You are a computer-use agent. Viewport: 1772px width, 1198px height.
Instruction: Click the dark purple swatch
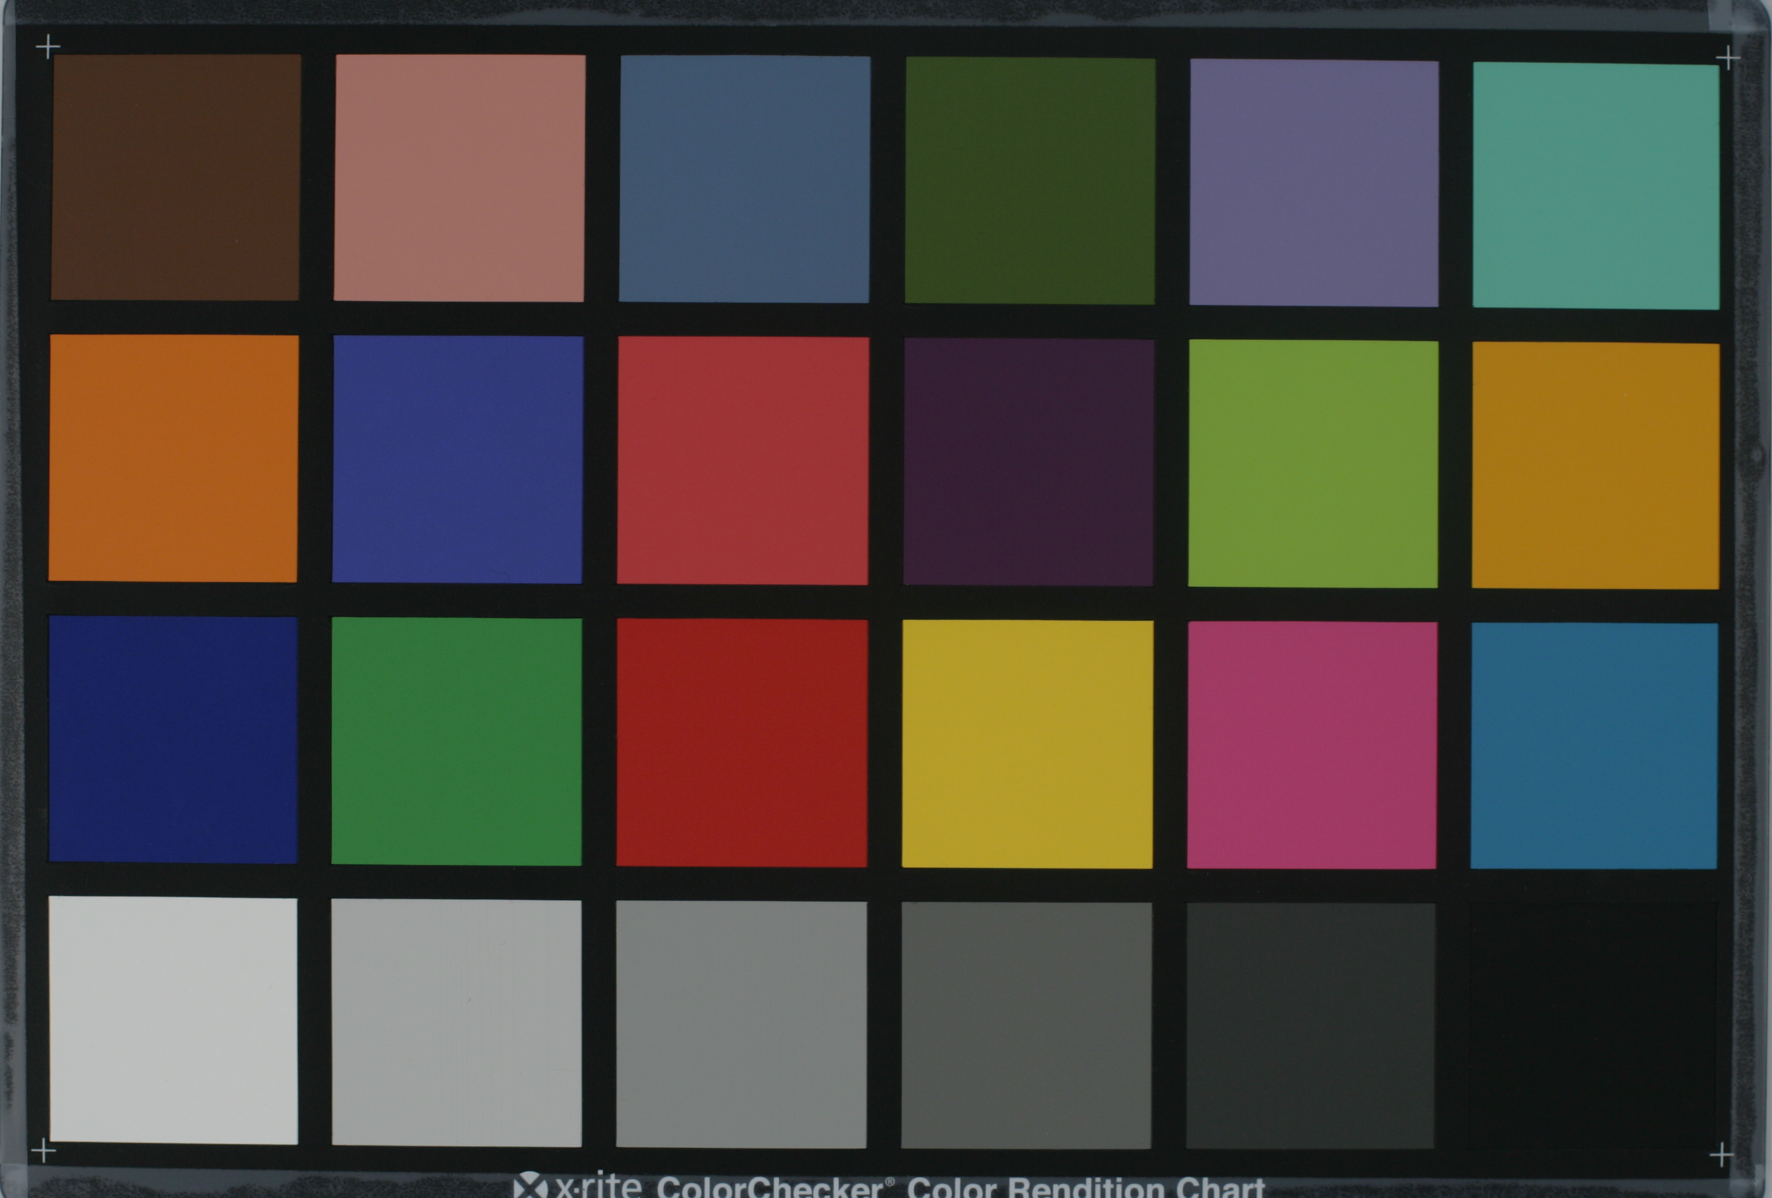[x=1029, y=463]
